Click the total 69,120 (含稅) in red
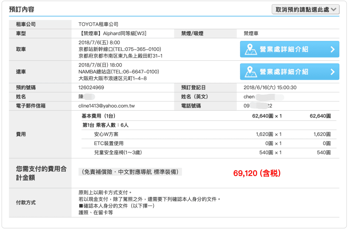Viewport: 348px width, 229px height. click(257, 173)
